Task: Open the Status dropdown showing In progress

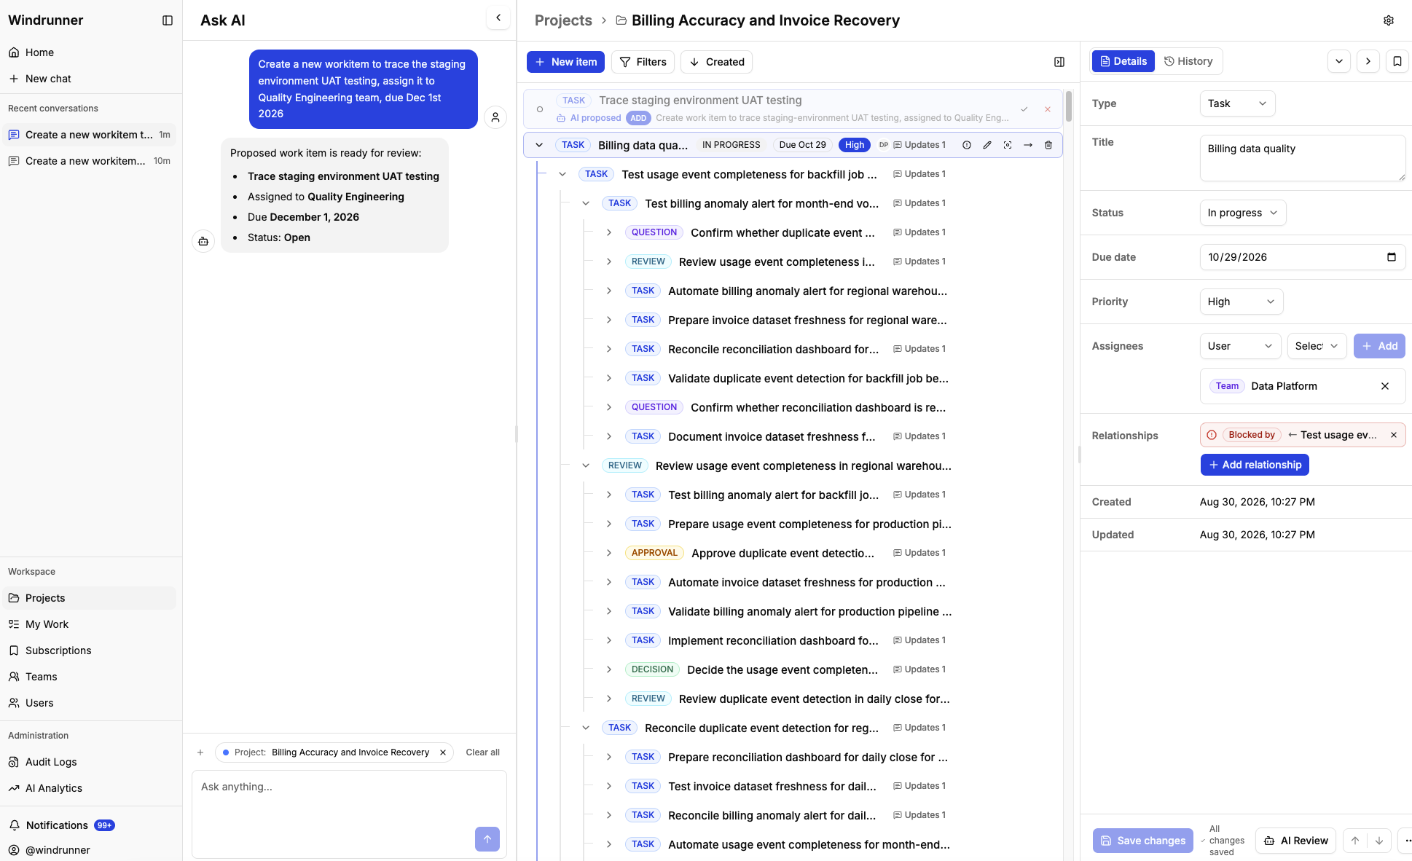Action: point(1243,213)
